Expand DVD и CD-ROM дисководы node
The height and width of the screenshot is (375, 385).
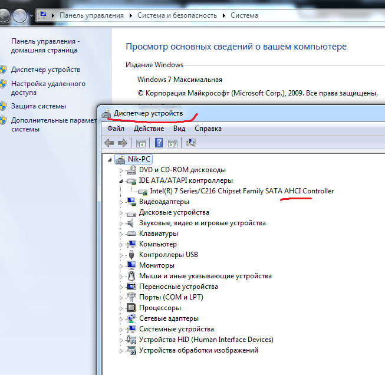(x=121, y=170)
